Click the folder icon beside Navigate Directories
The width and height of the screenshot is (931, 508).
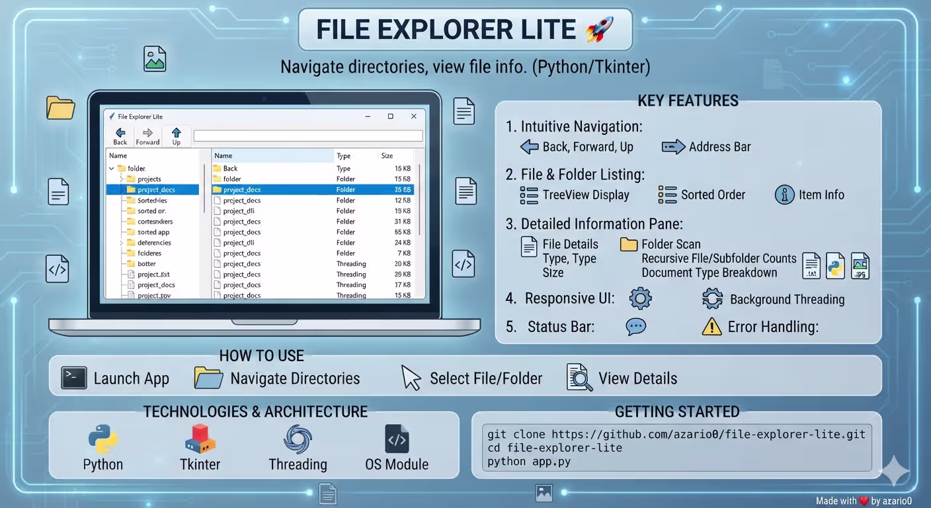(x=208, y=378)
